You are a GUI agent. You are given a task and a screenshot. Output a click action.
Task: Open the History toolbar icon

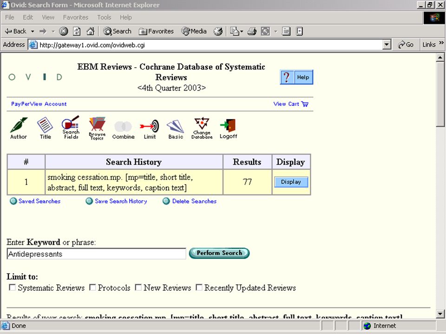[x=218, y=31]
